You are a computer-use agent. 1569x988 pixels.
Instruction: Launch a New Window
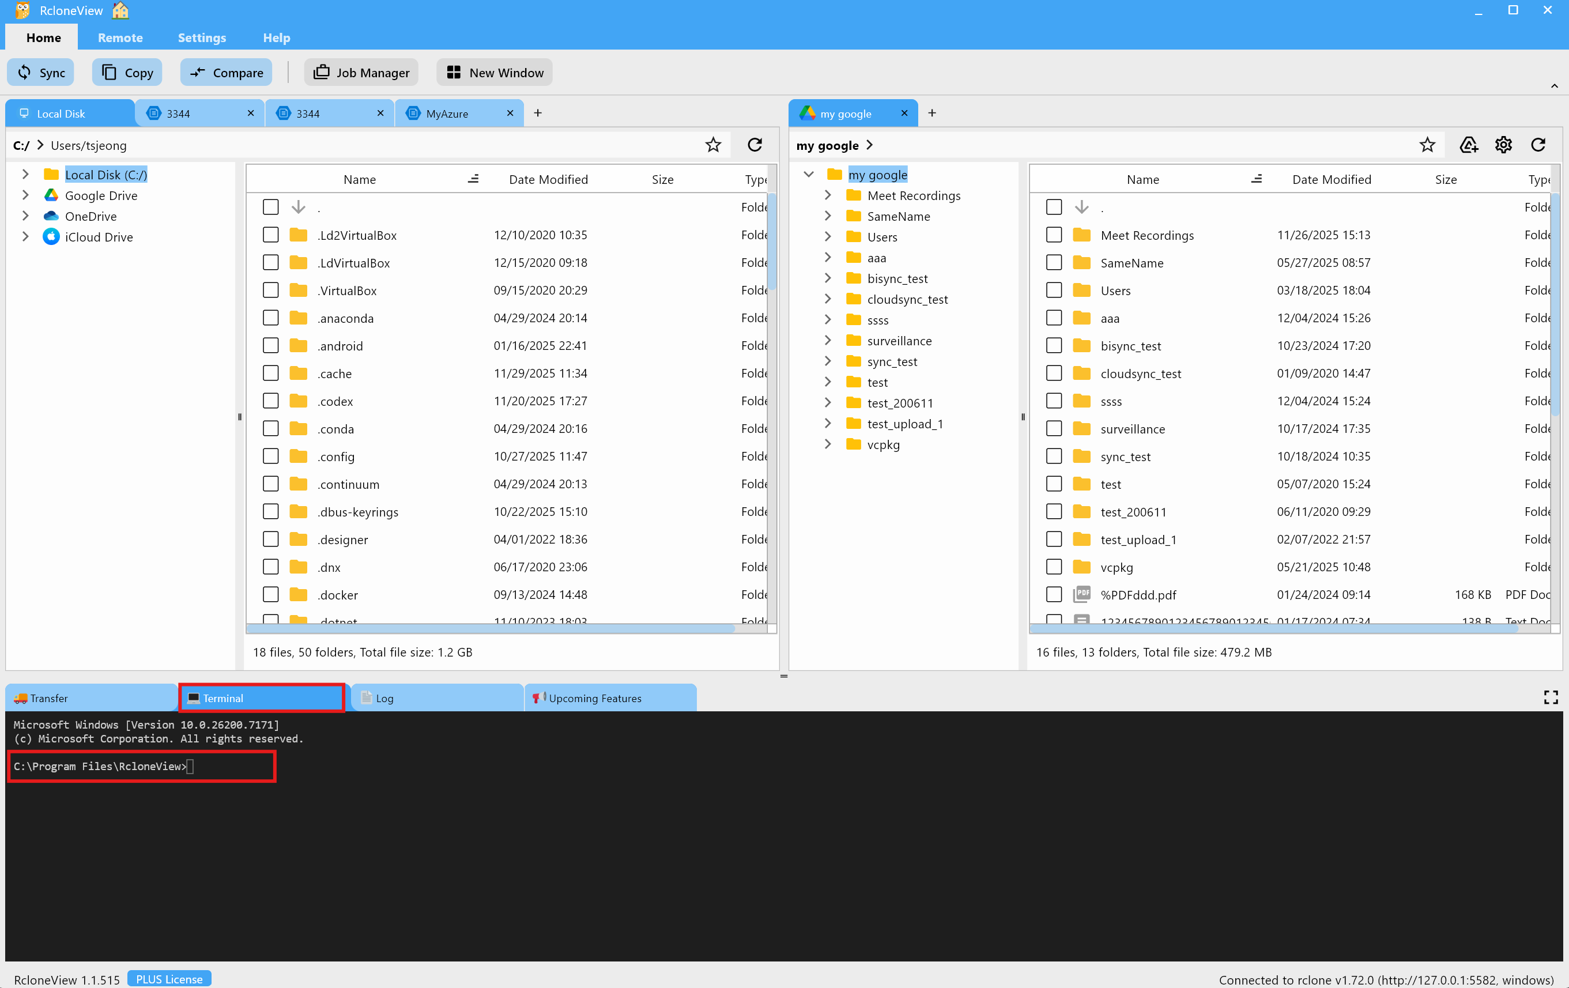[x=494, y=72]
